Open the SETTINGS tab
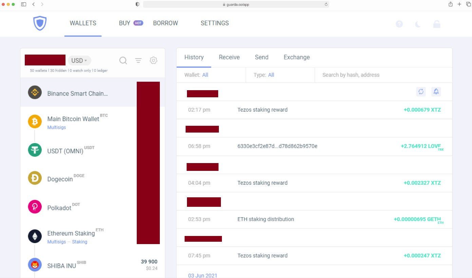This screenshot has height=278, width=472. coord(214,23)
